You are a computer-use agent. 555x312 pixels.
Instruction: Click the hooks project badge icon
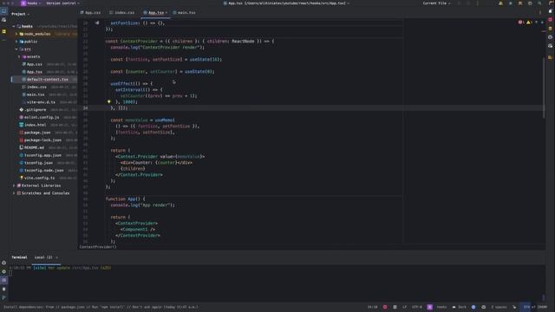click(23, 3)
